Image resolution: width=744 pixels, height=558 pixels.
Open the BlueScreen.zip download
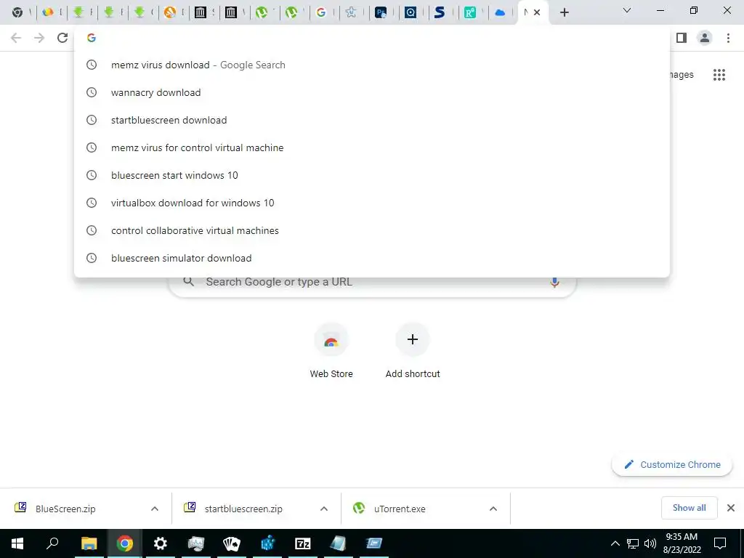65,509
